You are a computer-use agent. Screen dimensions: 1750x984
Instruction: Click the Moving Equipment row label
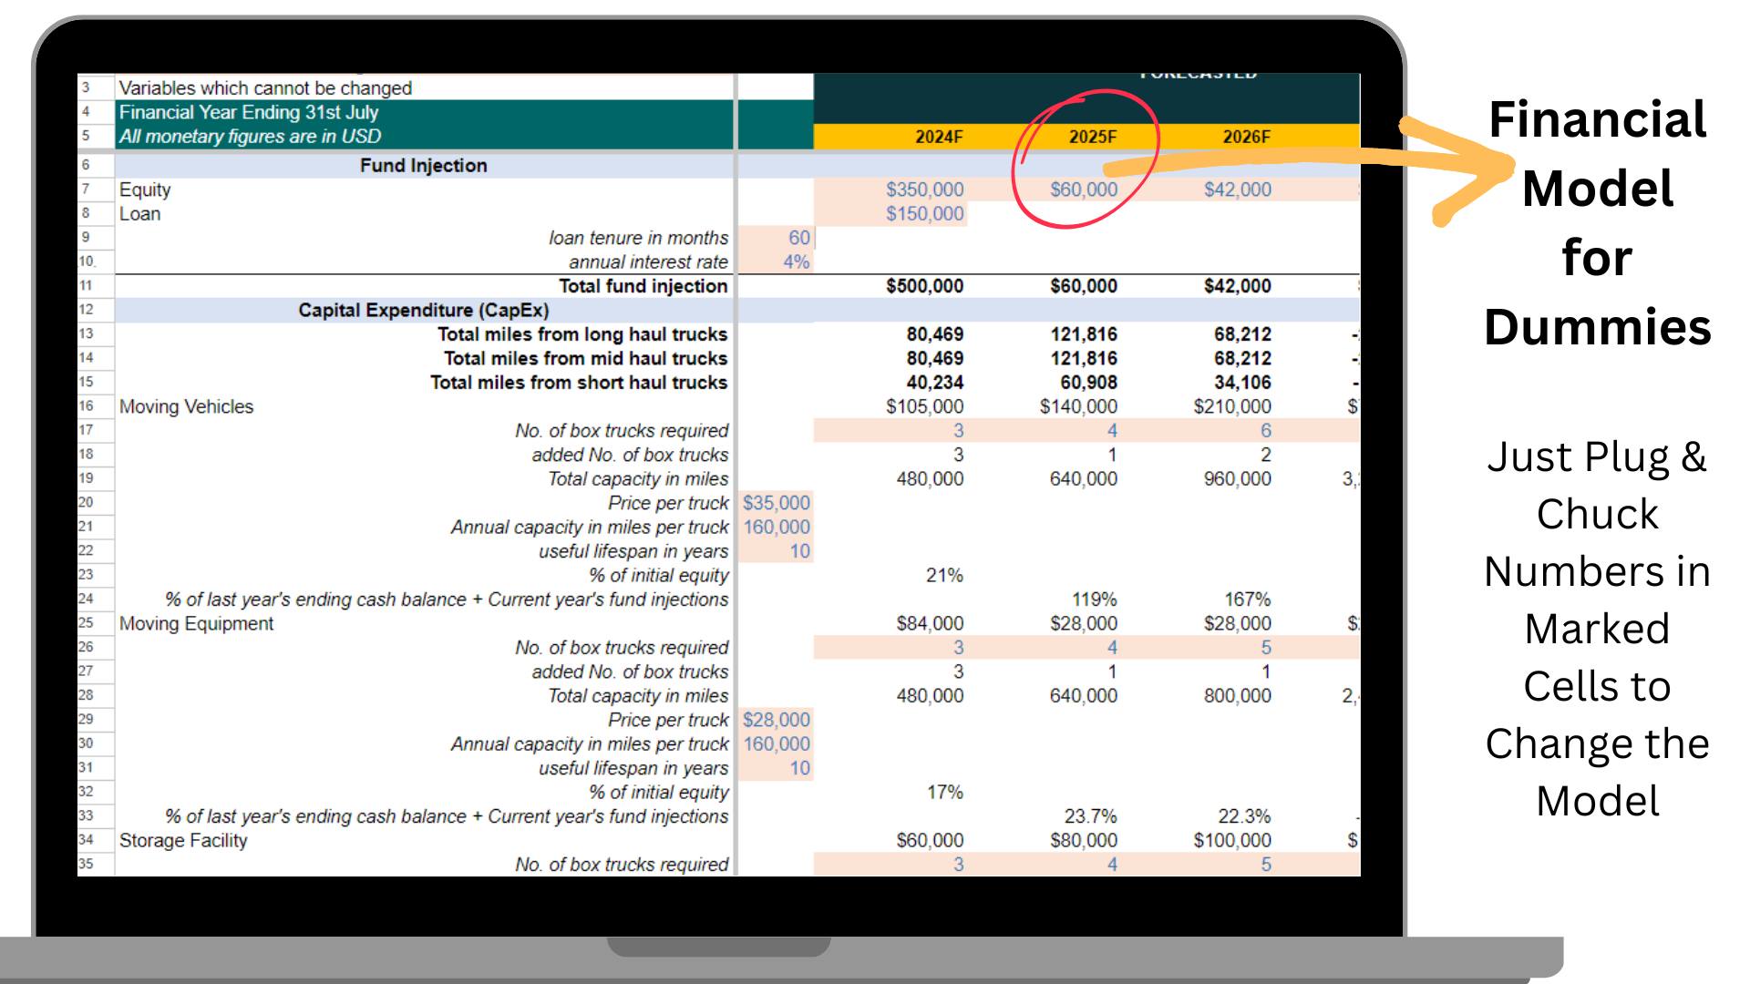point(186,623)
